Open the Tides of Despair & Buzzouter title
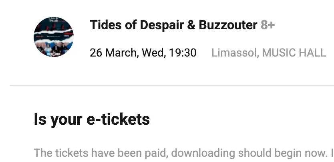The width and height of the screenshot is (334, 162). (173, 25)
